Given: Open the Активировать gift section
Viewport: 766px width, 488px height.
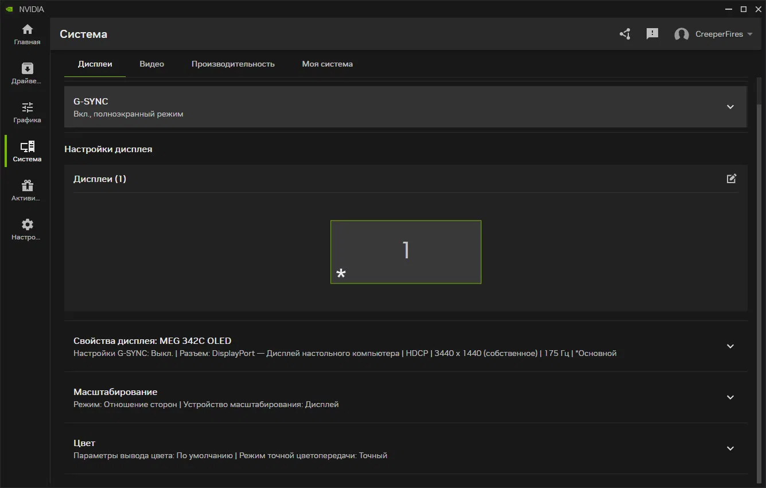Looking at the screenshot, I should pos(27,191).
